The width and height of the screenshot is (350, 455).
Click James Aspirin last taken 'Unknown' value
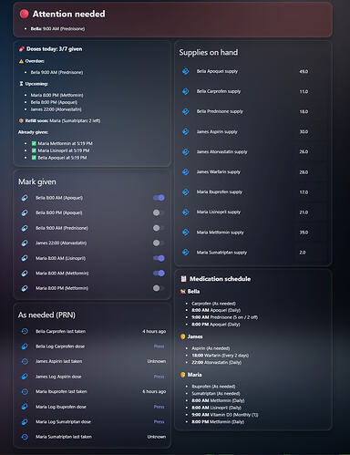click(x=157, y=361)
